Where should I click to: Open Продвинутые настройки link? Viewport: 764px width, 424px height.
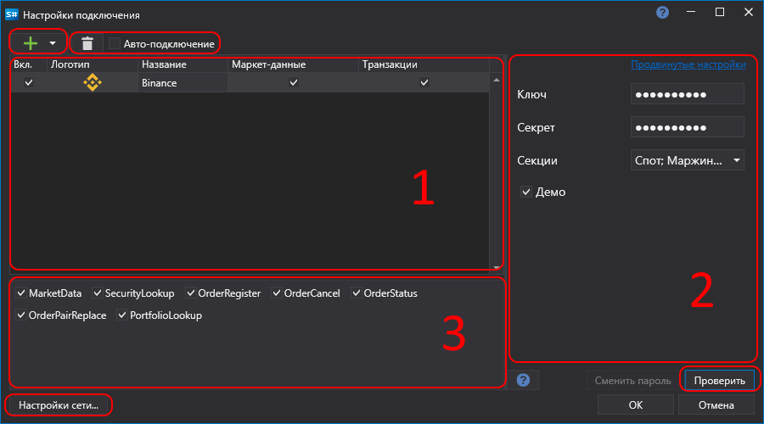click(688, 64)
